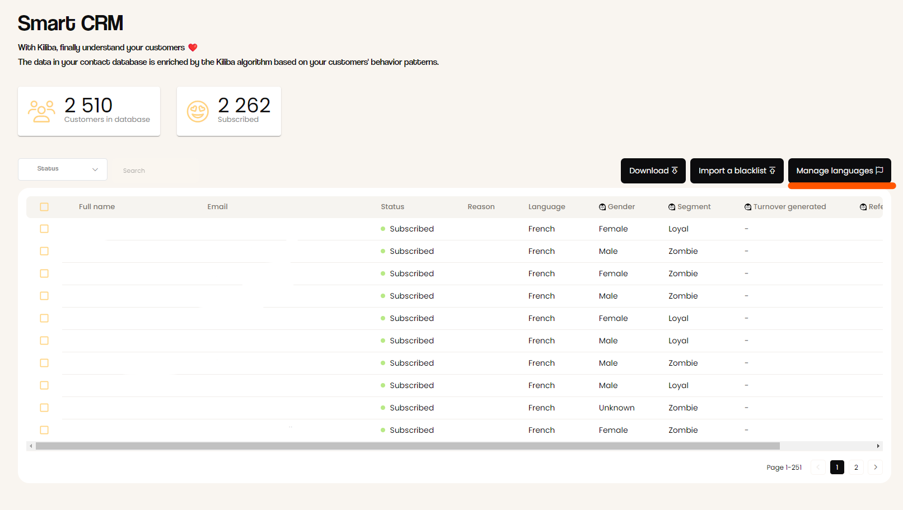Click the Unknown gender cell
903x510 pixels.
point(616,408)
